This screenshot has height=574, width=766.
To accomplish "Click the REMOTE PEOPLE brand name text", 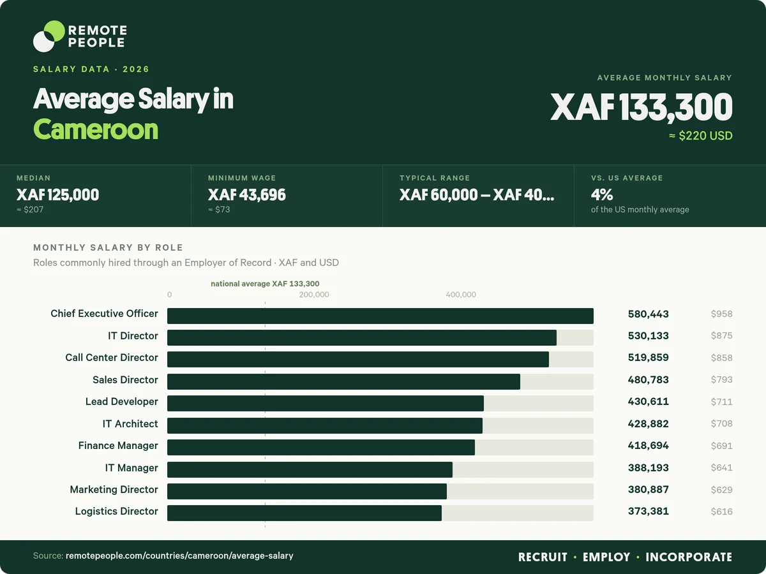I will pyautogui.click(x=97, y=36).
